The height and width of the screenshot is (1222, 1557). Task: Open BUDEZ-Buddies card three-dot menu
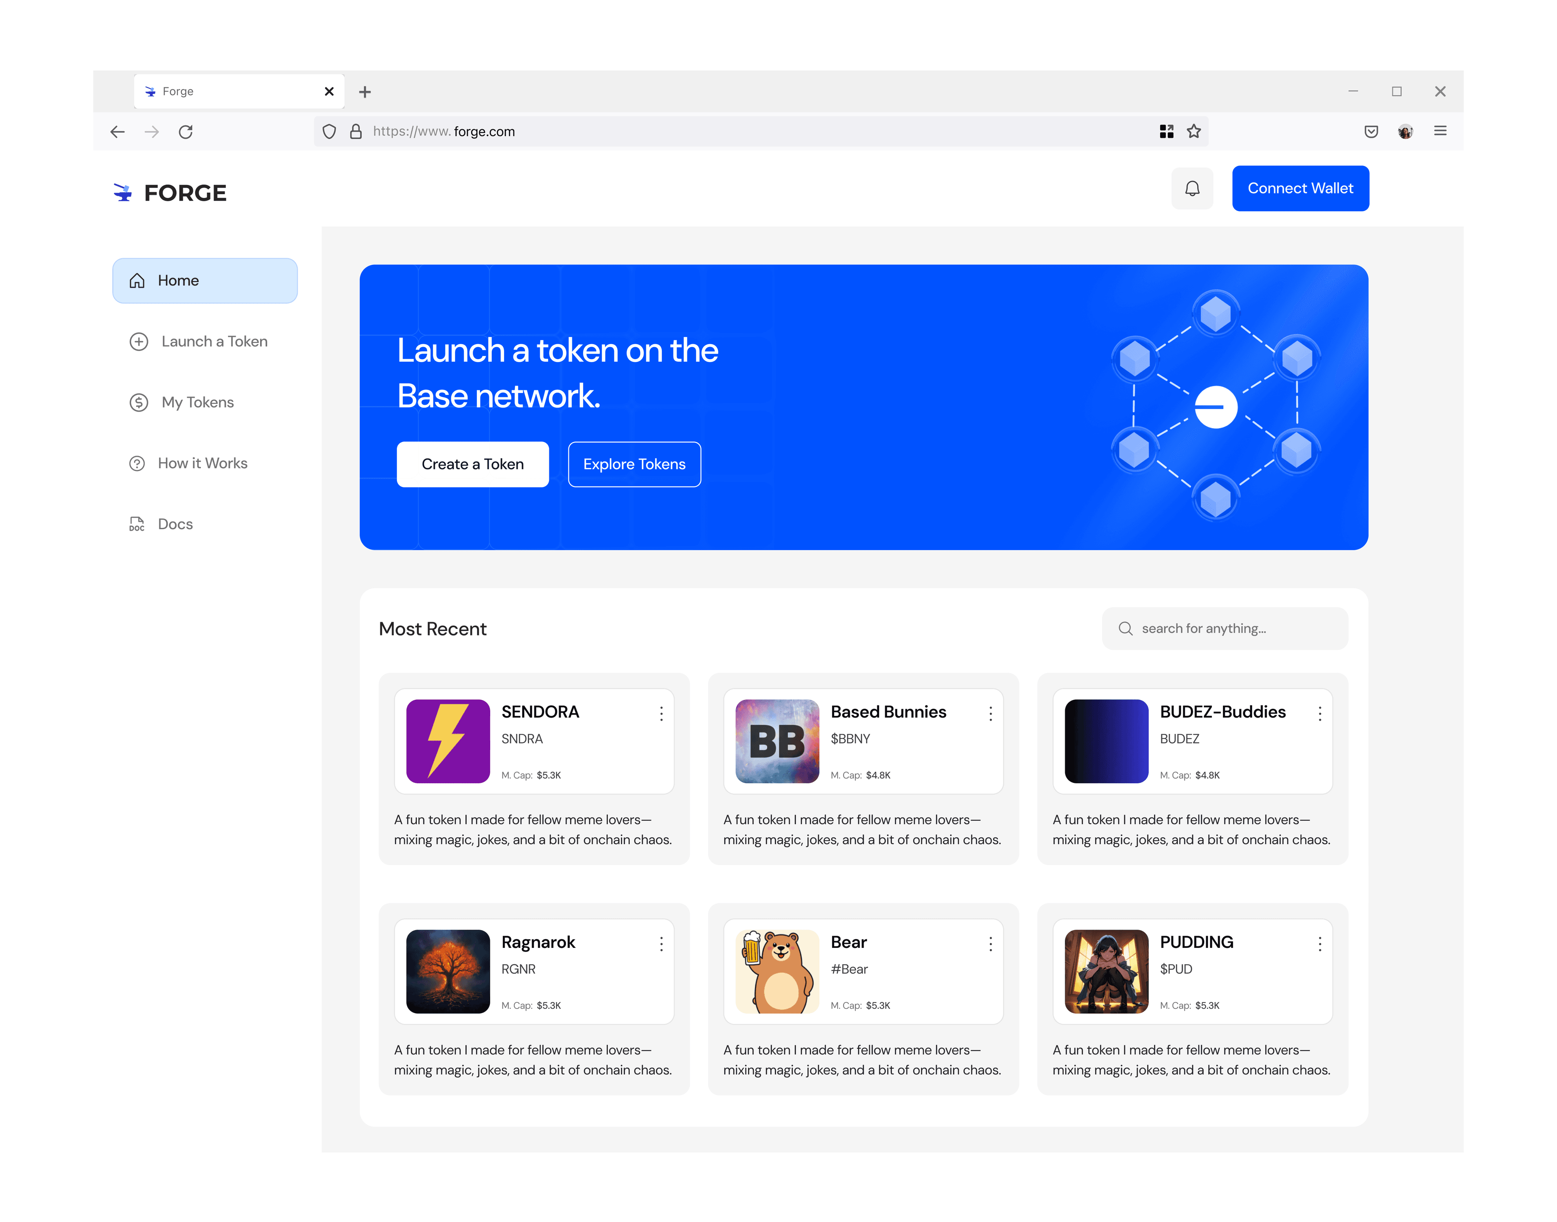[x=1319, y=713]
